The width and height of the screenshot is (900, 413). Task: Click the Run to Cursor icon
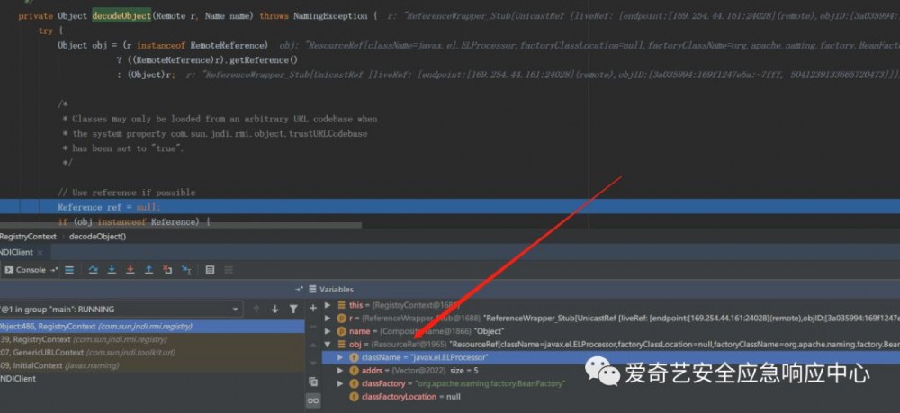(x=186, y=270)
